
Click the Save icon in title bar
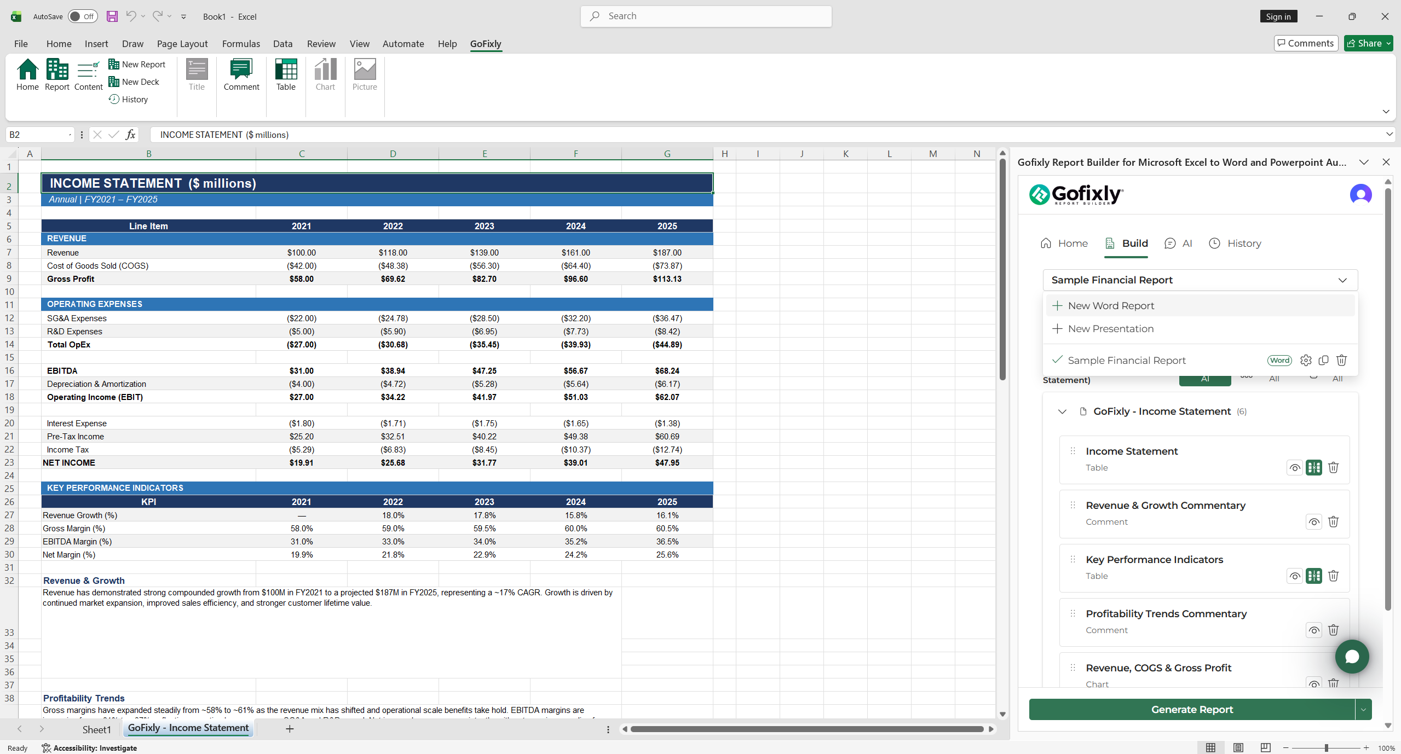[112, 16]
